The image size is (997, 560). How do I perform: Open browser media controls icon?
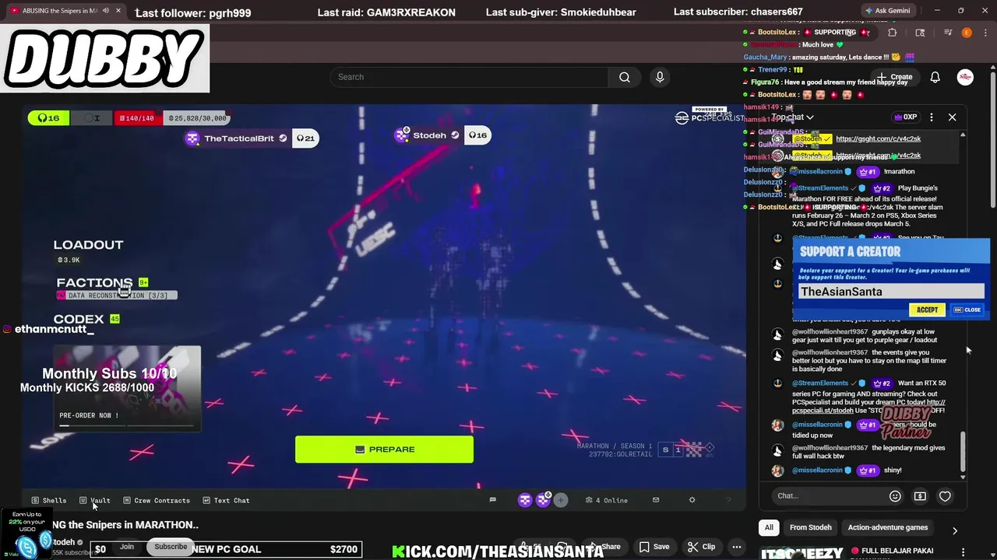(948, 33)
